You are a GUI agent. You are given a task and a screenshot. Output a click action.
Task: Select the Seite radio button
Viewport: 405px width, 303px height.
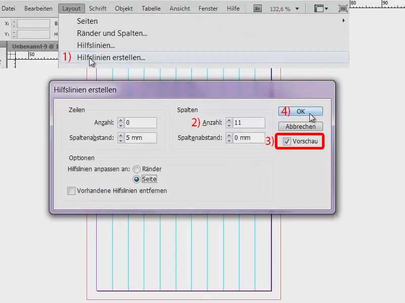tap(137, 179)
